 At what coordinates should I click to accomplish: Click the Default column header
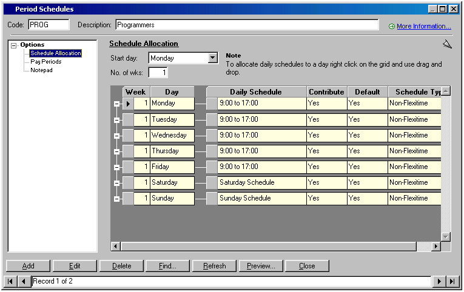click(367, 91)
